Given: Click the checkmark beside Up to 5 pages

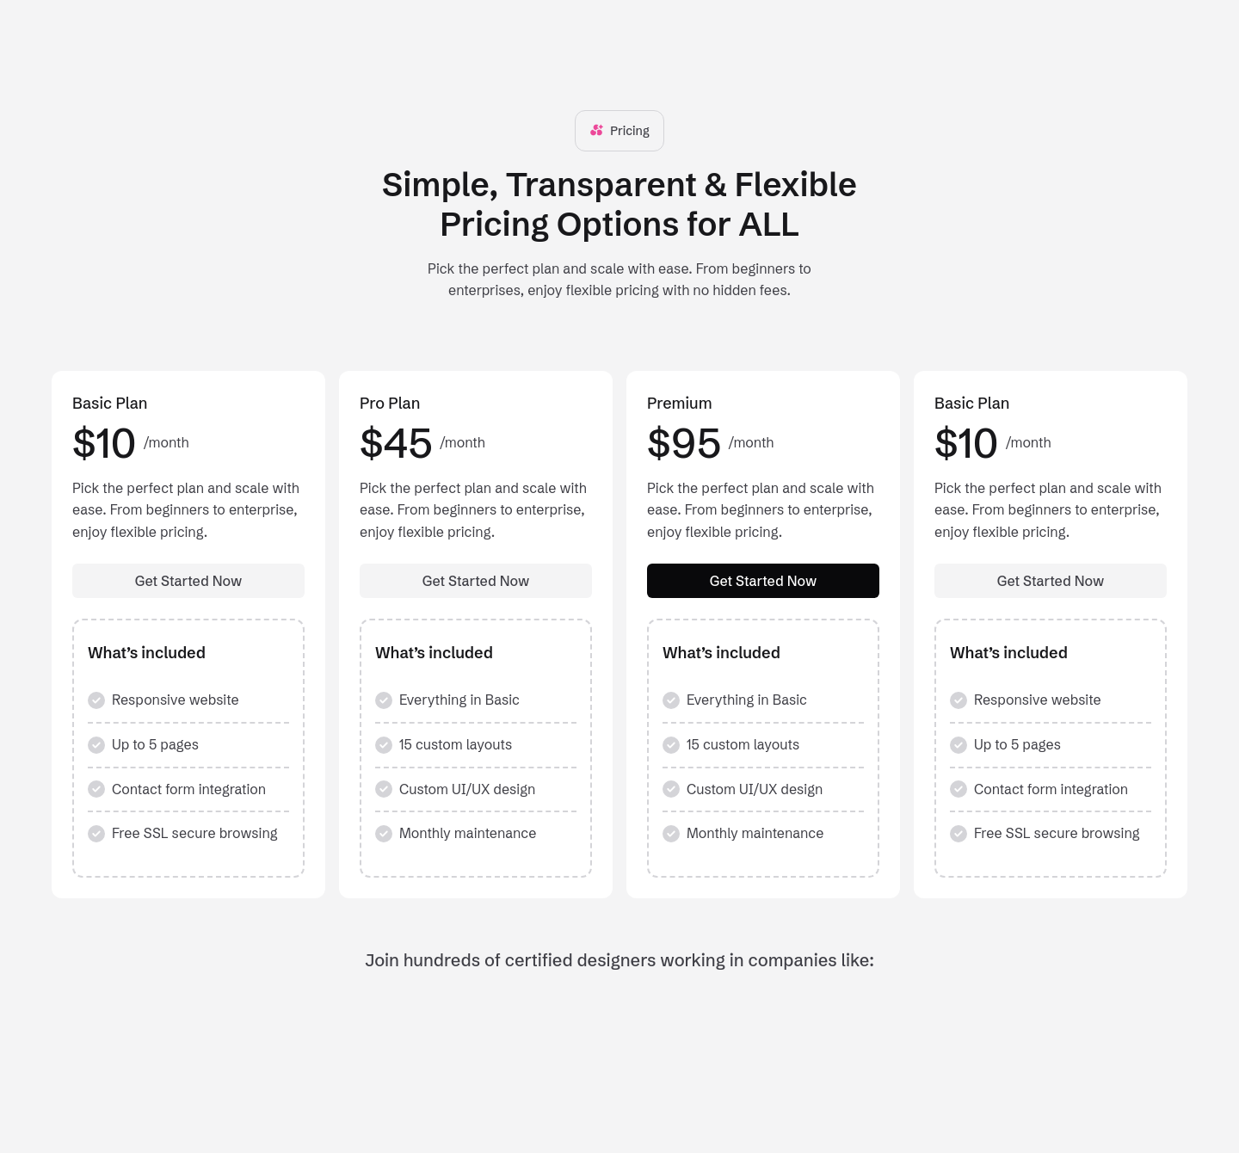Looking at the screenshot, I should pyautogui.click(x=96, y=745).
